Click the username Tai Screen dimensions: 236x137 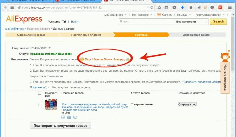[x=64, y=22]
